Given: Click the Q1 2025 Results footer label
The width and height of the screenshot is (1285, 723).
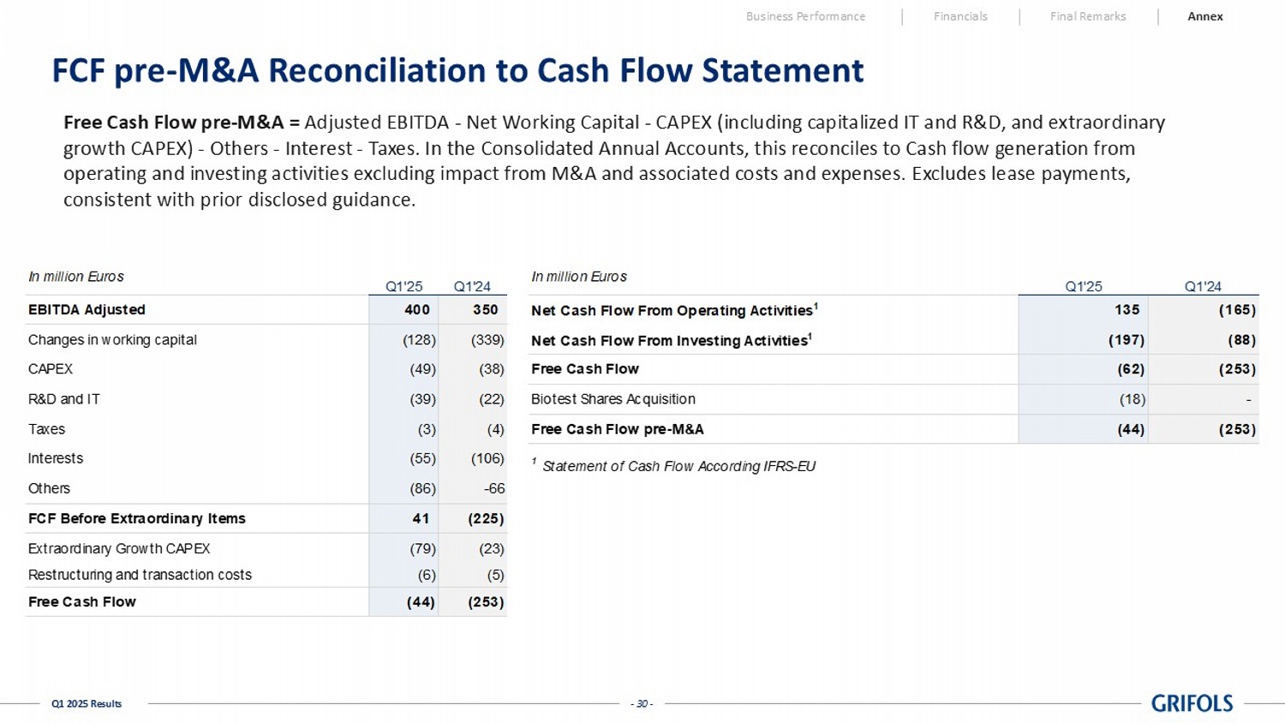Looking at the screenshot, I should (87, 703).
